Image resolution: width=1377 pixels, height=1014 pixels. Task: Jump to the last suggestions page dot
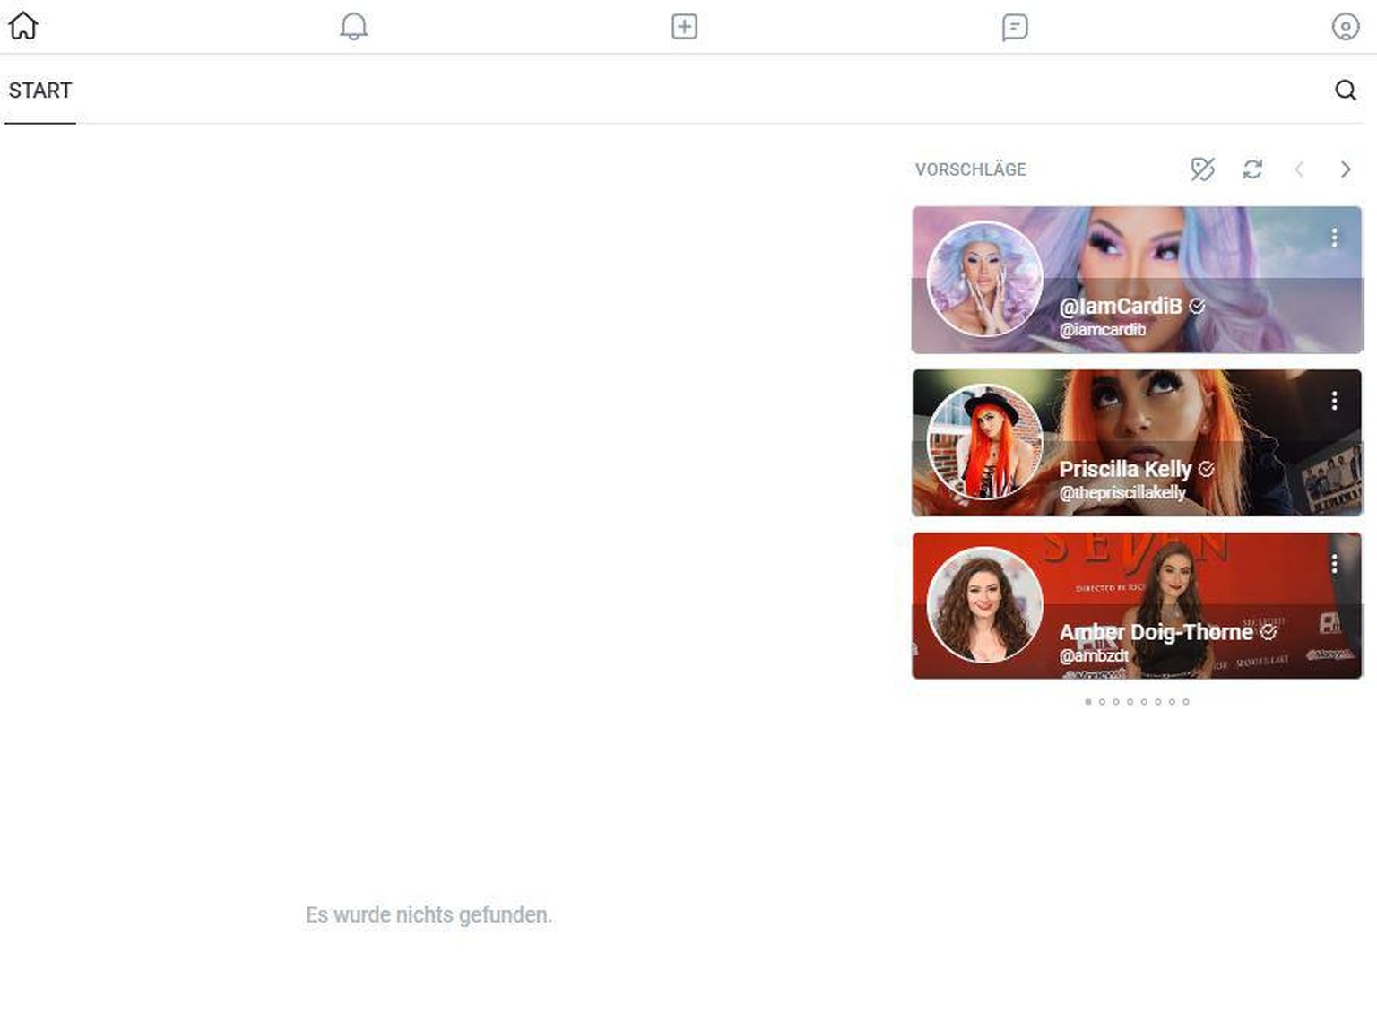(x=1186, y=702)
